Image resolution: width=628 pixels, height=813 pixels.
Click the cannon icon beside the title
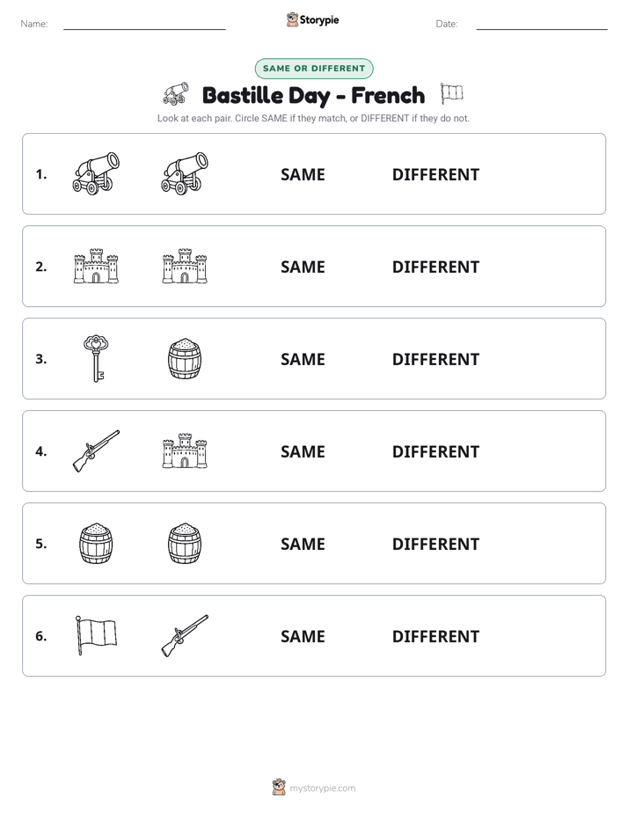point(176,94)
